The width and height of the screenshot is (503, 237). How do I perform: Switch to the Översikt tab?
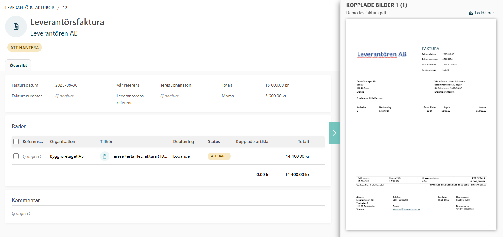(18, 65)
